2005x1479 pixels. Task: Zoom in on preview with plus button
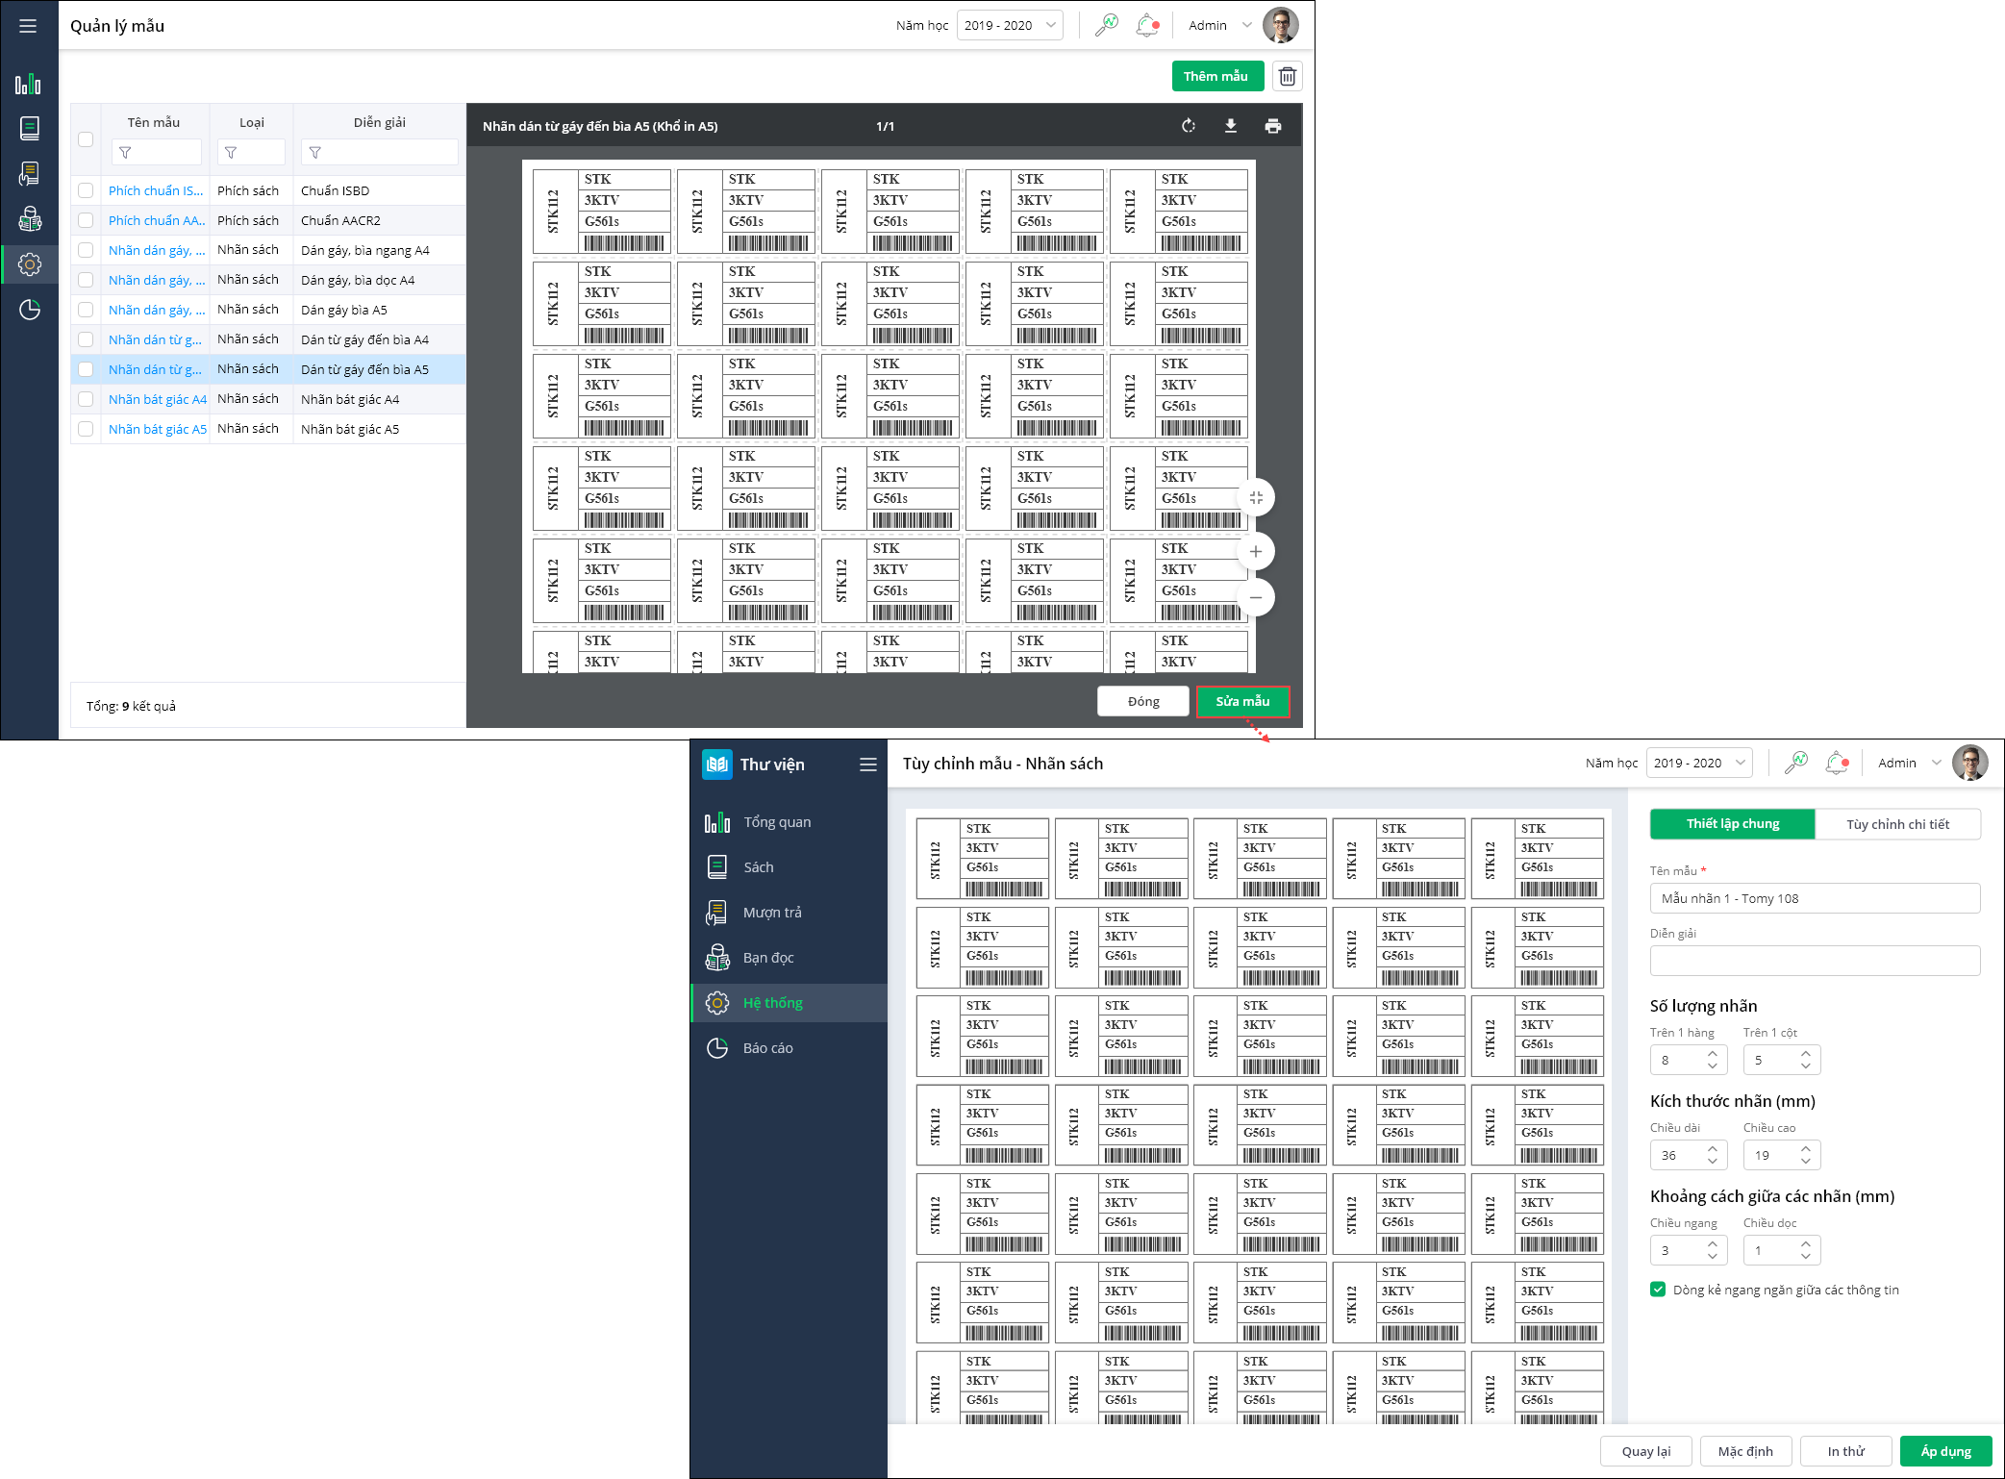point(1255,551)
